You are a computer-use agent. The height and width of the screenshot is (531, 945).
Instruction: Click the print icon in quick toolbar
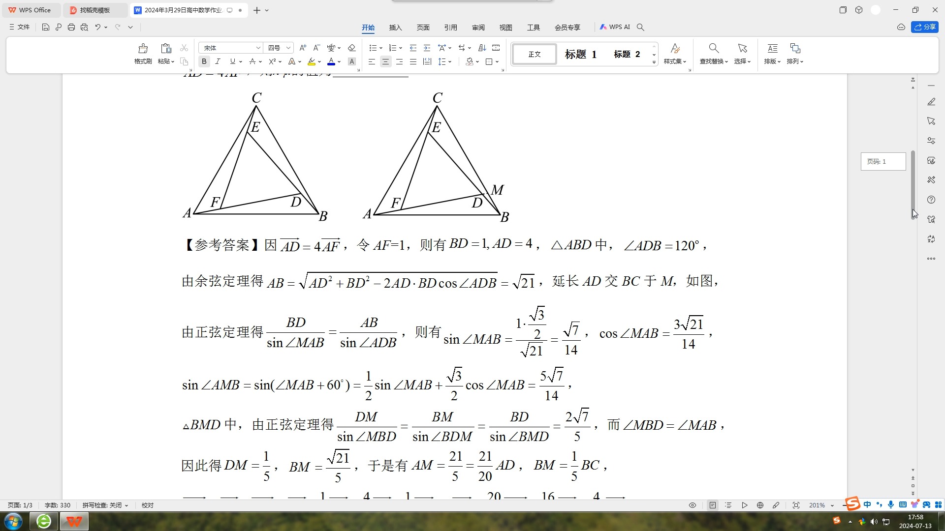pyautogui.click(x=71, y=27)
